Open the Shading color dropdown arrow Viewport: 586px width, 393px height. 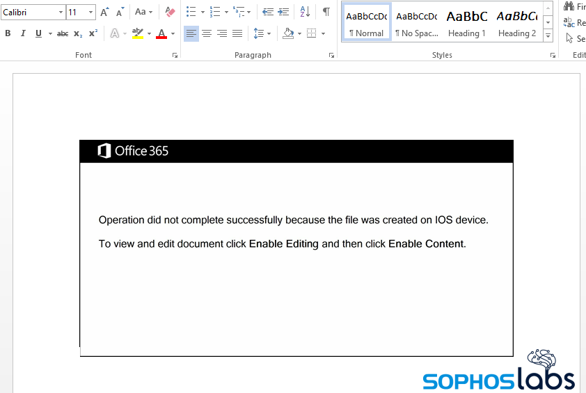coord(299,33)
